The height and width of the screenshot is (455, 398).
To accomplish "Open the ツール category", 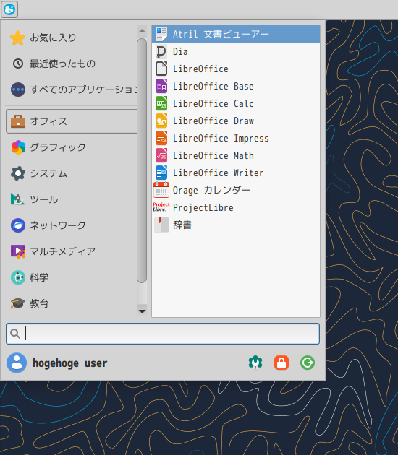I will click(x=71, y=199).
